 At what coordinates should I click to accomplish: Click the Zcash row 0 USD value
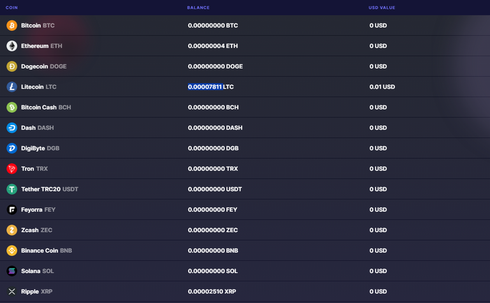click(378, 230)
